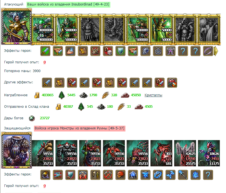
Task: Select the dwarf unit card with 4000000
Action: [x=43, y=30]
